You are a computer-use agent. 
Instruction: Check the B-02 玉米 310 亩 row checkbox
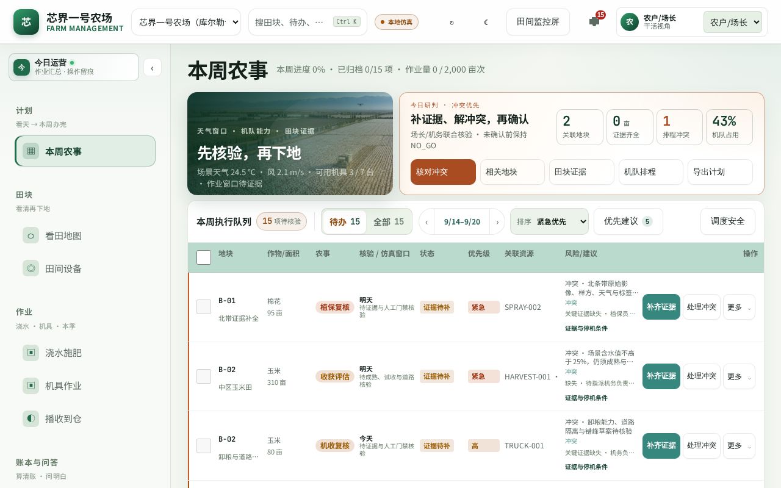click(x=204, y=376)
